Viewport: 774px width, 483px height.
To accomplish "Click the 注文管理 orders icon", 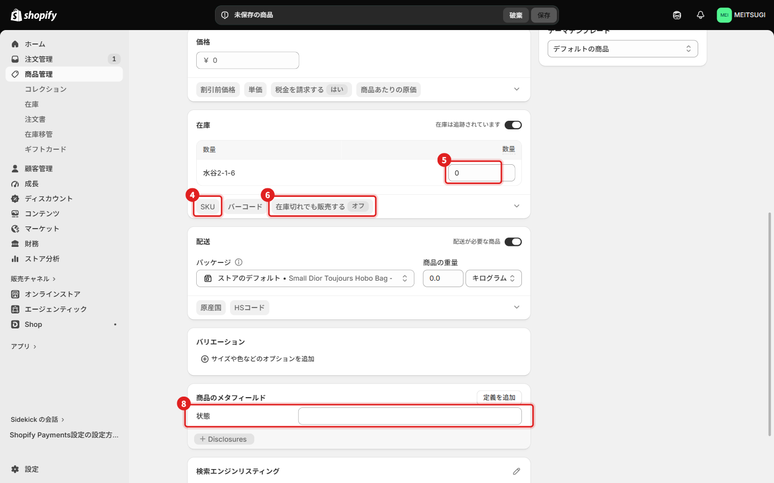I will point(15,59).
